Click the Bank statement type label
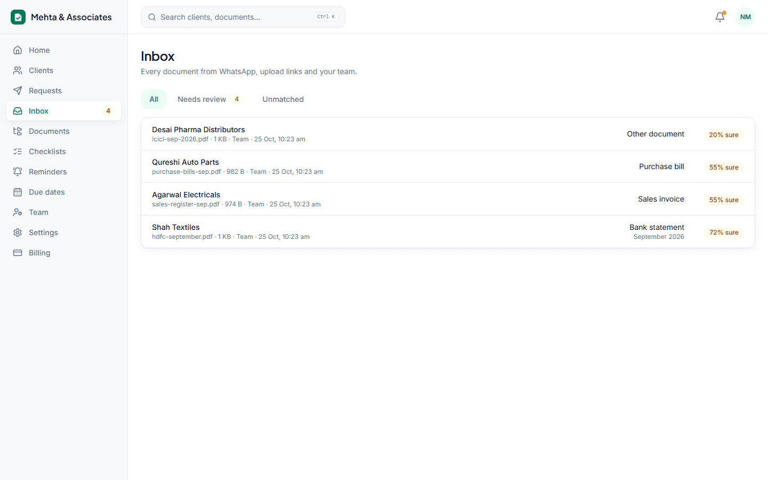 tap(657, 227)
